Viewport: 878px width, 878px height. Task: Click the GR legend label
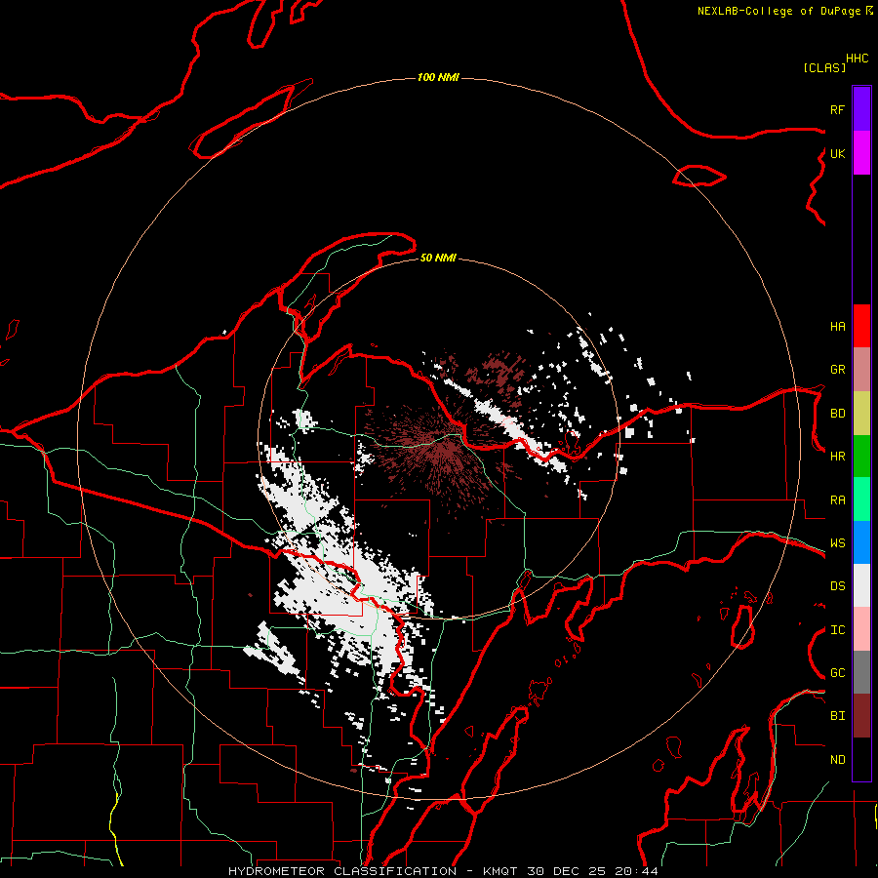tap(837, 370)
